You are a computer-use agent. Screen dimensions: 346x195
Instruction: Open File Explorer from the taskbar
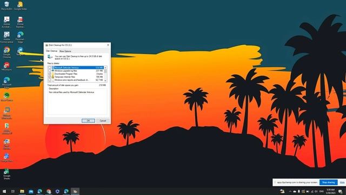tap(22, 191)
